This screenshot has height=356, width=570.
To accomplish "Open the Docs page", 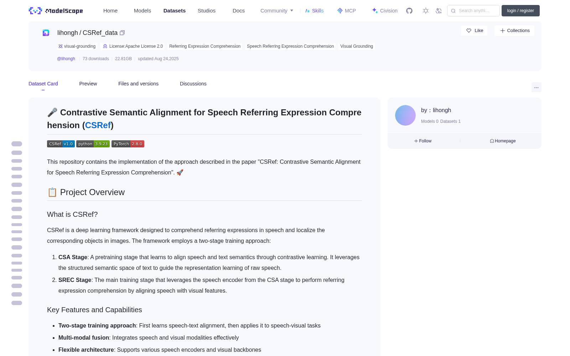I will pos(239,11).
